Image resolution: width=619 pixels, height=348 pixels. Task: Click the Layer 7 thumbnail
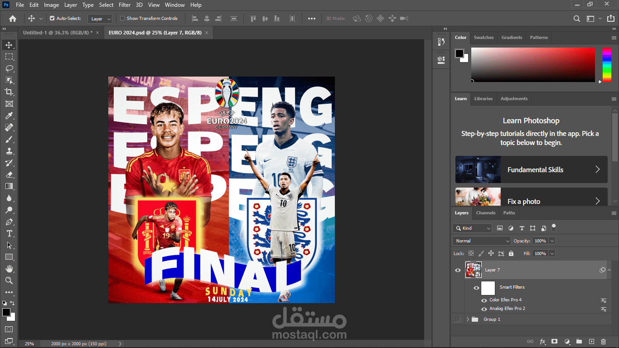click(x=474, y=270)
